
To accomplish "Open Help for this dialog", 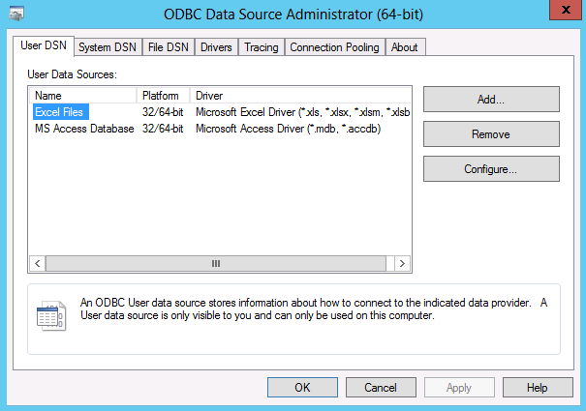I will click(x=538, y=387).
